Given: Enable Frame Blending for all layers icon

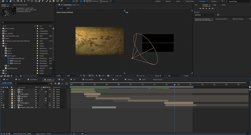Looking at the screenshot, I should point(59,84).
